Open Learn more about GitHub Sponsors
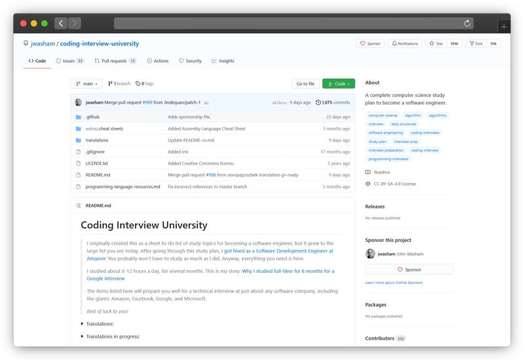 (x=394, y=283)
